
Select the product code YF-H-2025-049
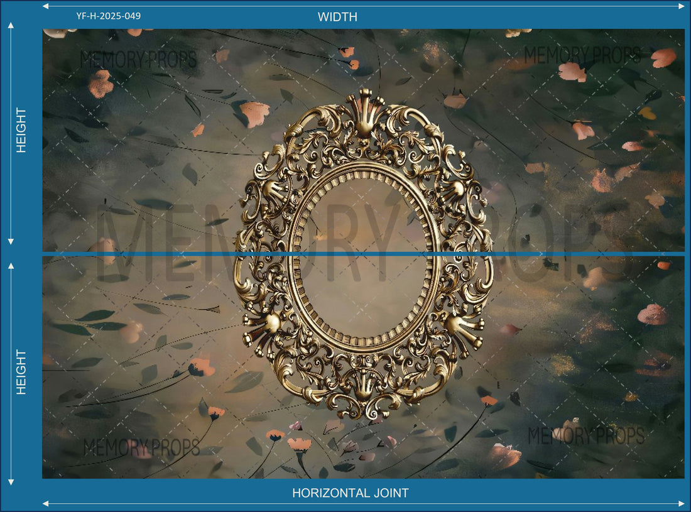coord(109,16)
